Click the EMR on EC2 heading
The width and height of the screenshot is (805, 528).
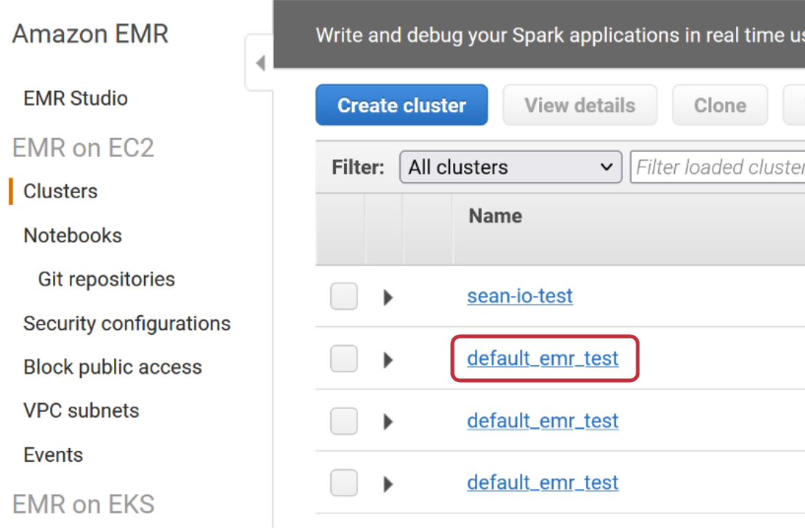(83, 147)
